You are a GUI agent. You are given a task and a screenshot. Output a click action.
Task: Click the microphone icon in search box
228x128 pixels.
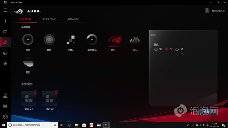coord(55,125)
